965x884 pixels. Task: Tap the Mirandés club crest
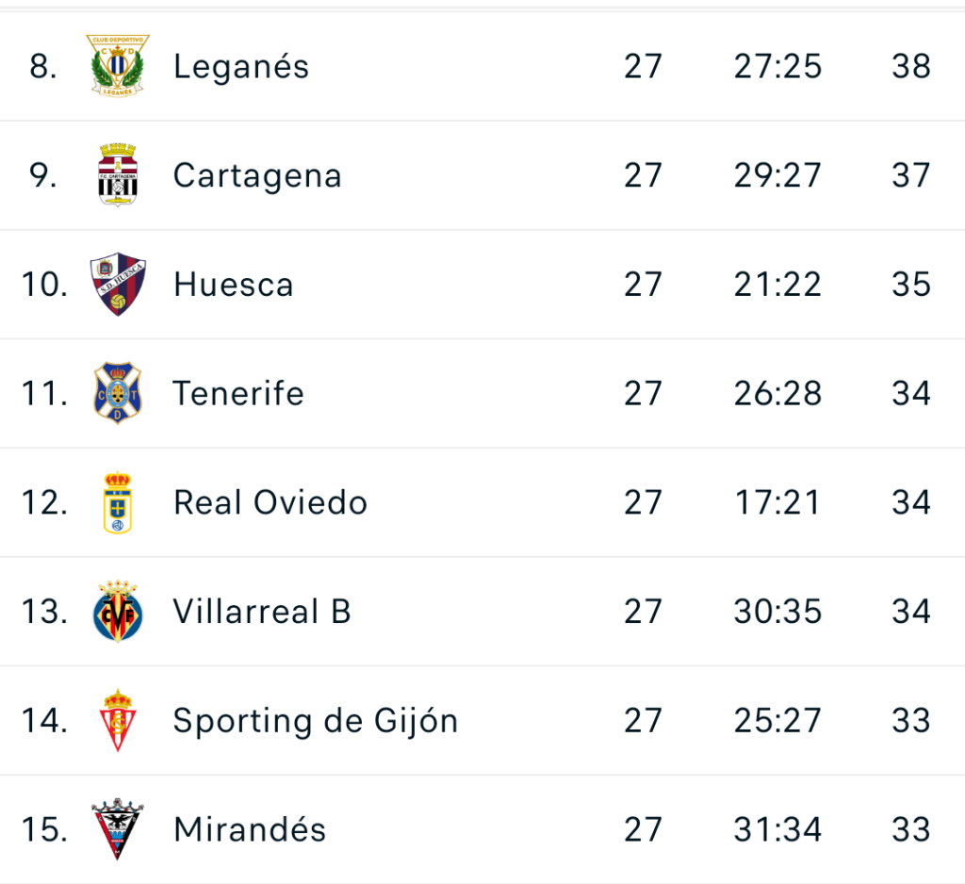pyautogui.click(x=118, y=829)
